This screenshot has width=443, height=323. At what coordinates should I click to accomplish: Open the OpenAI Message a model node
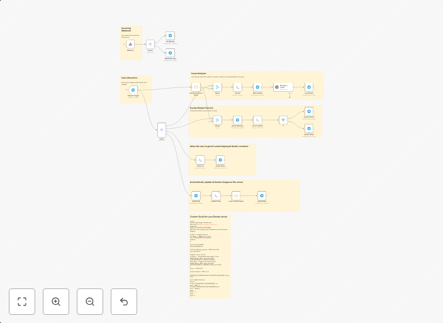click(283, 87)
